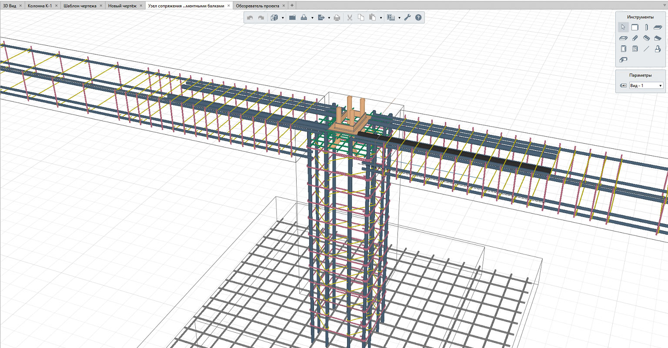
Task: Click the orange anchor plate on column top
Action: [x=350, y=127]
